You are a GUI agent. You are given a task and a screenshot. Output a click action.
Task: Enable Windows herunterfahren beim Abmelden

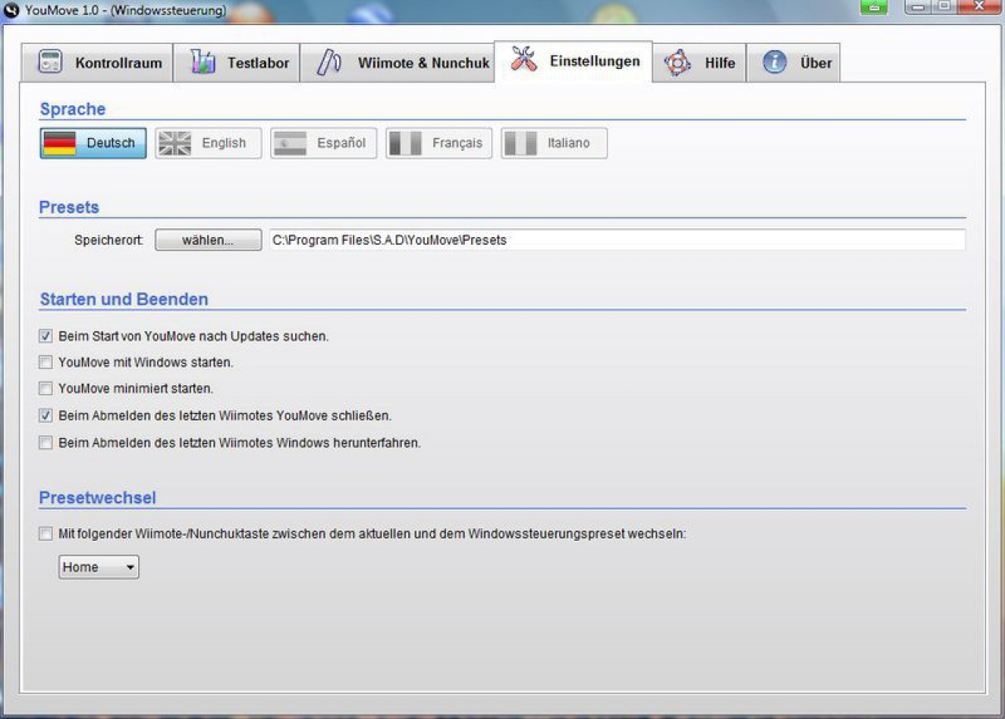tap(46, 443)
